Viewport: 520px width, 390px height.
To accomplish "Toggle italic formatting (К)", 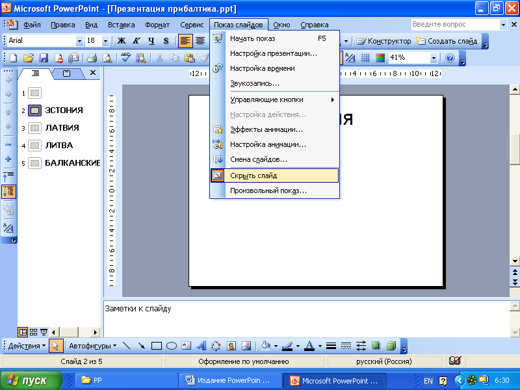I will point(136,41).
